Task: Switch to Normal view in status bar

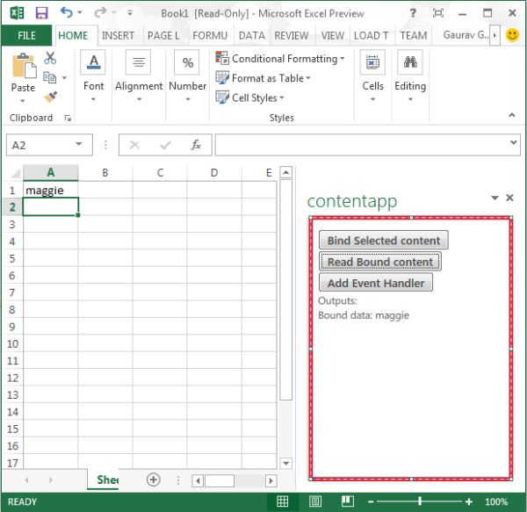Action: (x=282, y=501)
